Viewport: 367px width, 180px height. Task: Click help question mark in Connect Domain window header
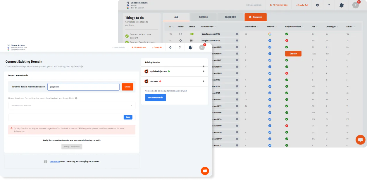coord(180,47)
